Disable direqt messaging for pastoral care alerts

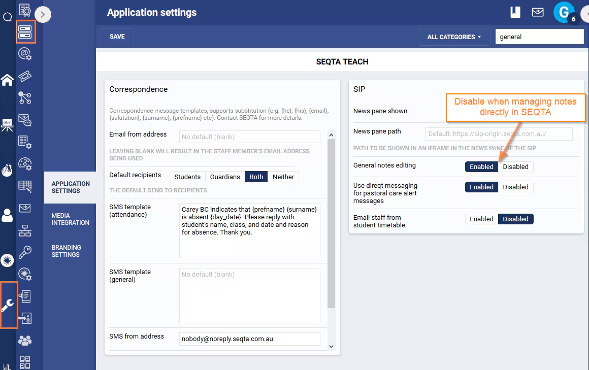(x=515, y=187)
